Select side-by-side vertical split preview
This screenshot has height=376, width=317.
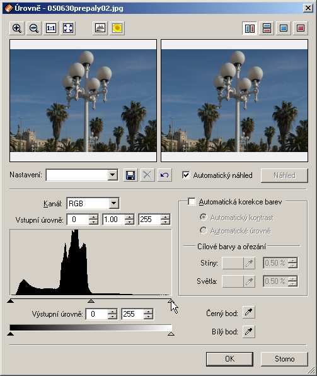coord(250,28)
